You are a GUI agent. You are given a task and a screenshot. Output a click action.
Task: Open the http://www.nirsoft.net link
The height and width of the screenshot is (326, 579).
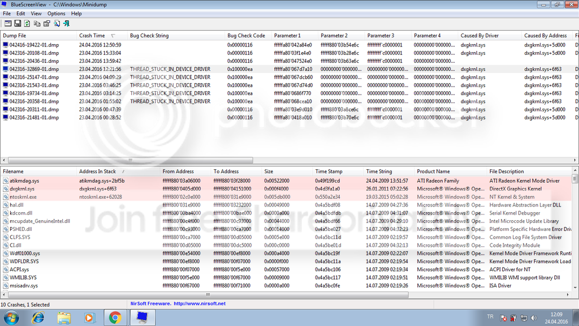[200, 303]
